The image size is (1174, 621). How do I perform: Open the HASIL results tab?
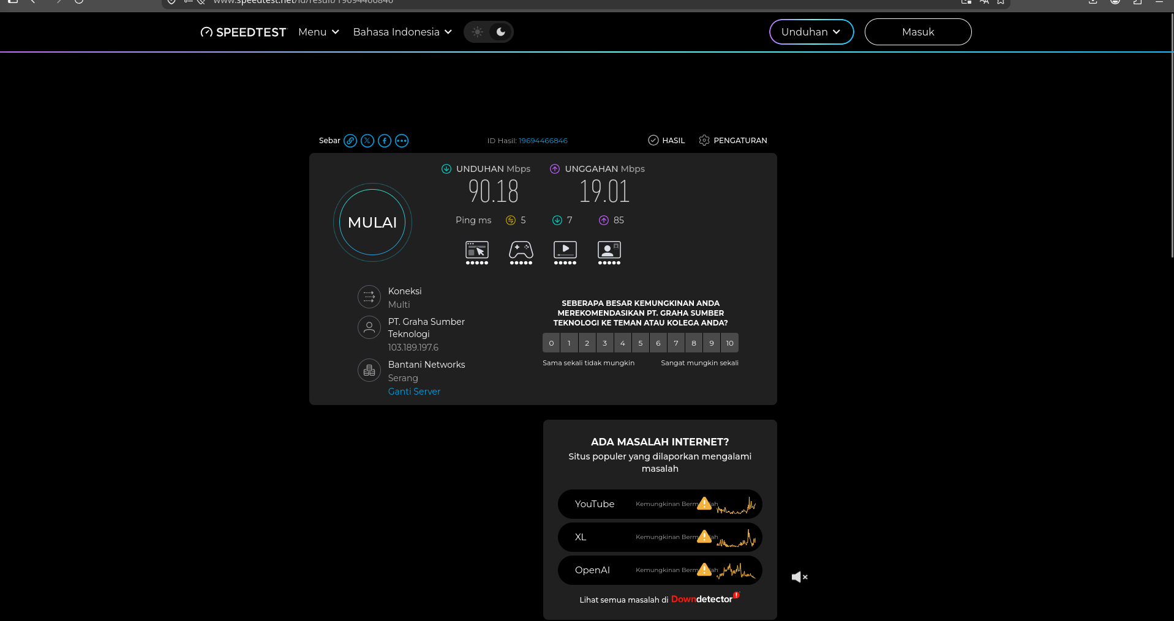point(666,141)
